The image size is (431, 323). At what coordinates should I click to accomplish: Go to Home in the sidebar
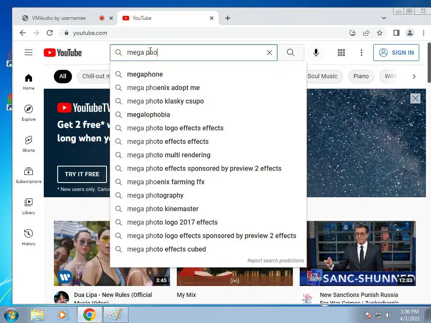29,82
